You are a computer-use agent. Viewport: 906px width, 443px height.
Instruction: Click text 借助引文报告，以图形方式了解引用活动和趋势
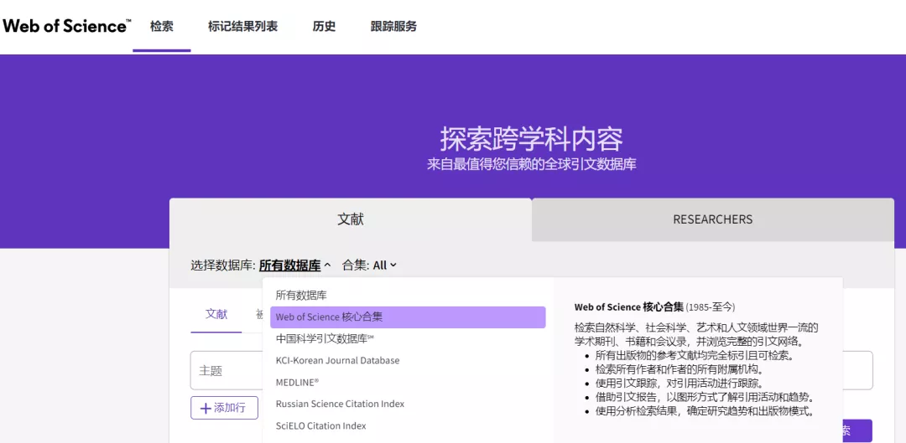706,398
